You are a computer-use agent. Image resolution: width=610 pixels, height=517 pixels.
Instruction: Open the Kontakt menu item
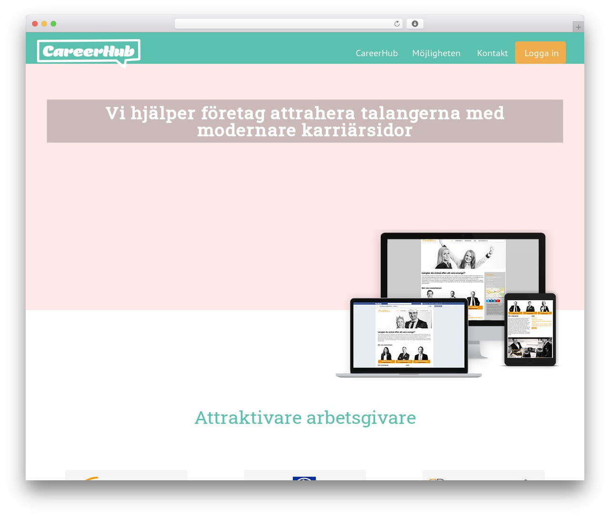coord(492,53)
